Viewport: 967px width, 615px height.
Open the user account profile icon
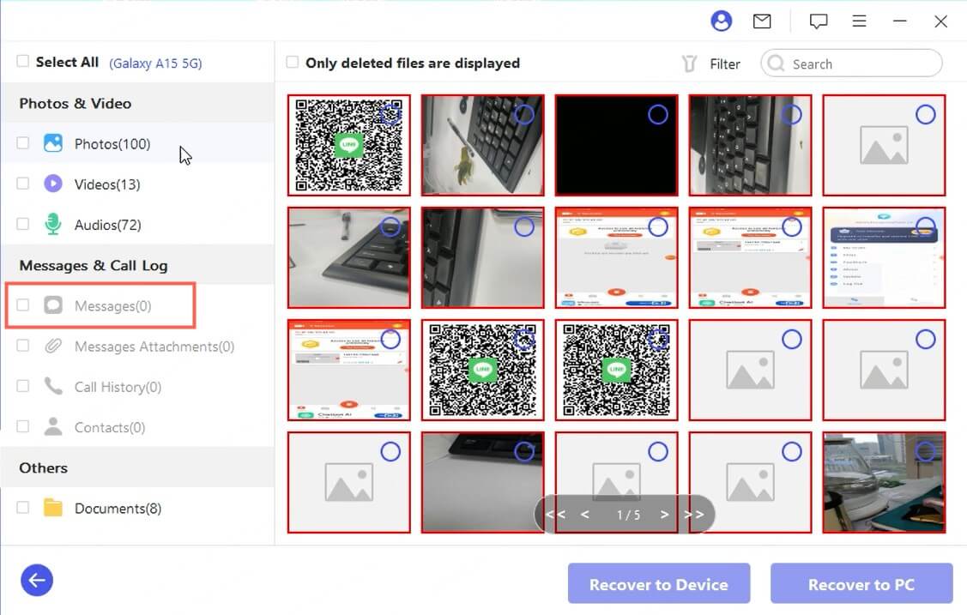(721, 21)
